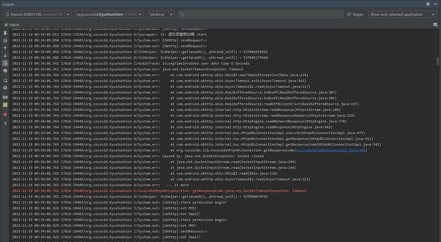Click the red stop process icon
Image resolution: width=441 pixels, height=242 pixels.
(x=5, y=115)
